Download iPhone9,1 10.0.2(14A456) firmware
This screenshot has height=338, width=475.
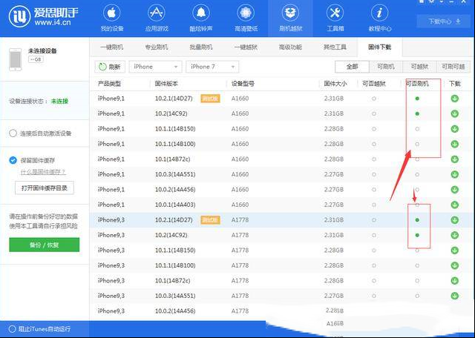click(454, 190)
